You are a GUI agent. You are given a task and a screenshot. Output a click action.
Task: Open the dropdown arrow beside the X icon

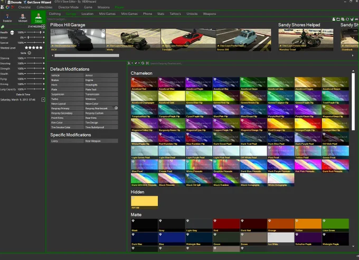132,63
